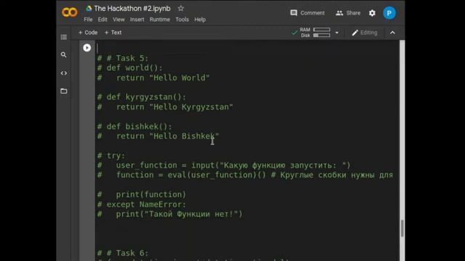Run the cell with the play button
Image resolution: width=465 pixels, height=261 pixels.
coord(87,48)
